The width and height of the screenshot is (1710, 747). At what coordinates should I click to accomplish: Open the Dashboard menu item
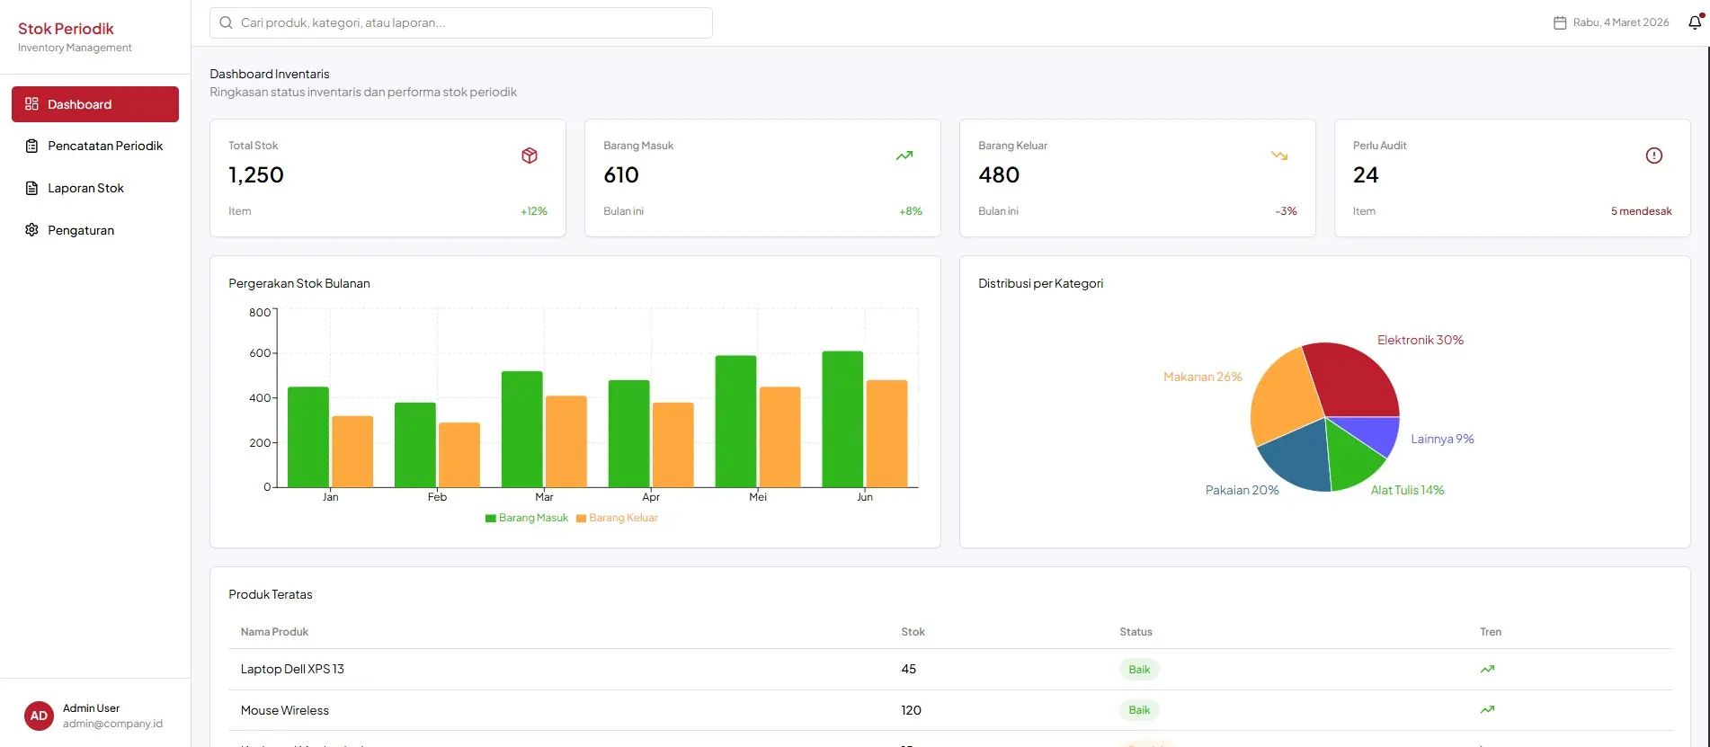click(95, 104)
